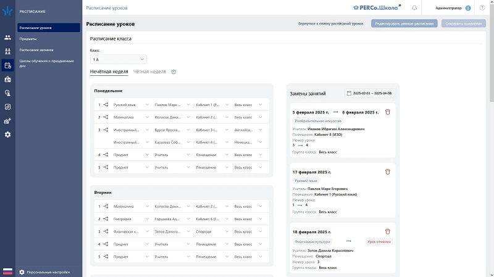Screen dimensions: 494x277
Task: Open the settings gear in the left sidebar
Action: (7, 134)
